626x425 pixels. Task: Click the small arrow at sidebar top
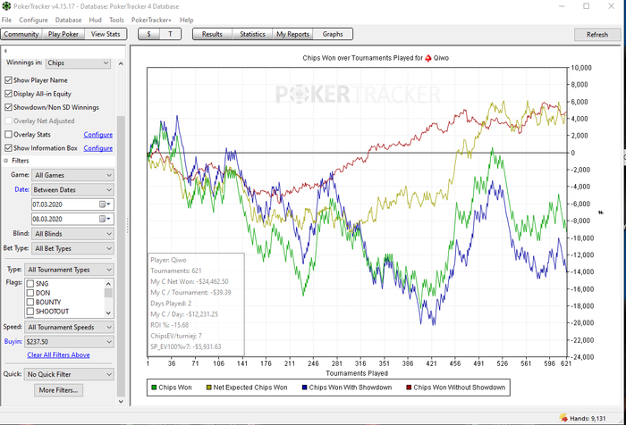pyautogui.click(x=5, y=51)
